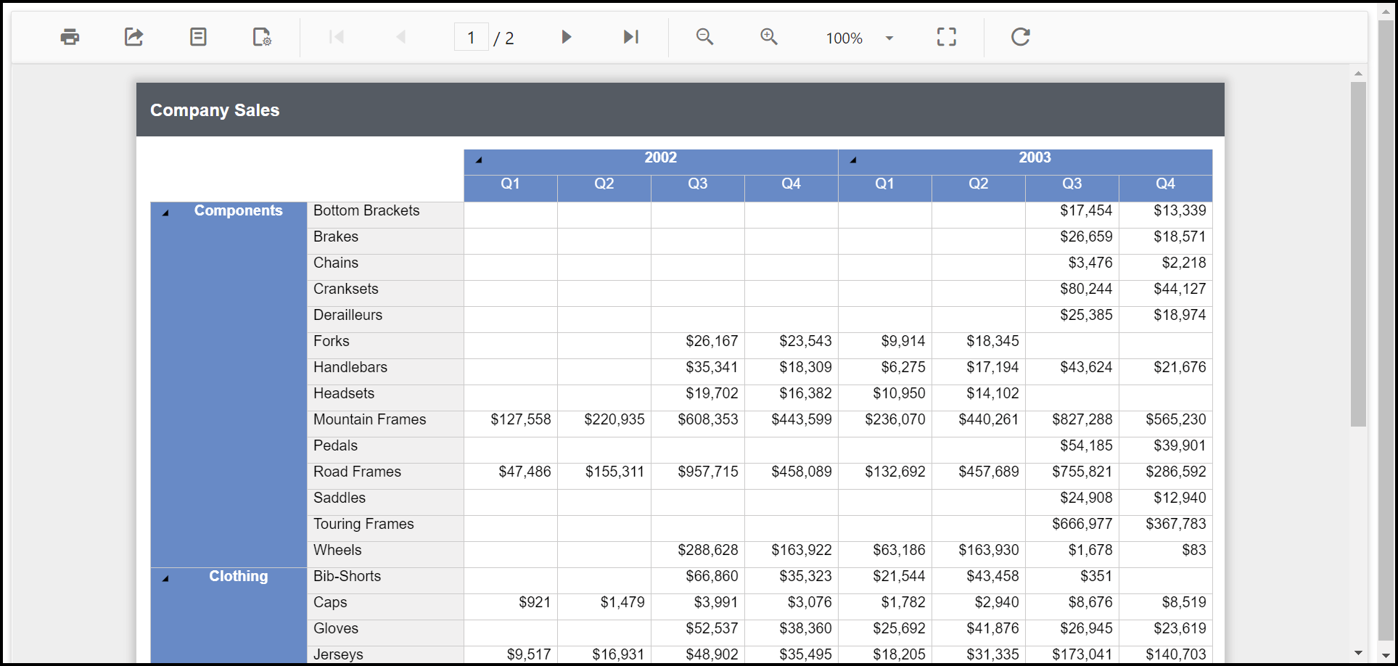Open the Export report menu
This screenshot has width=1398, height=666.
(133, 37)
